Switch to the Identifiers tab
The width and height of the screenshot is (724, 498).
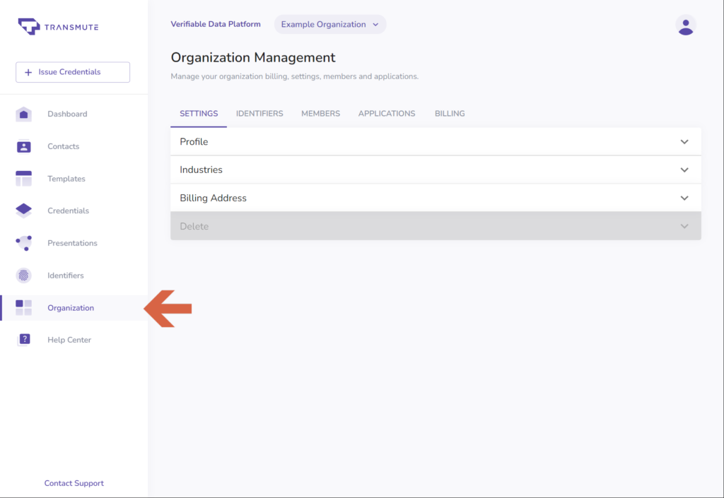259,114
